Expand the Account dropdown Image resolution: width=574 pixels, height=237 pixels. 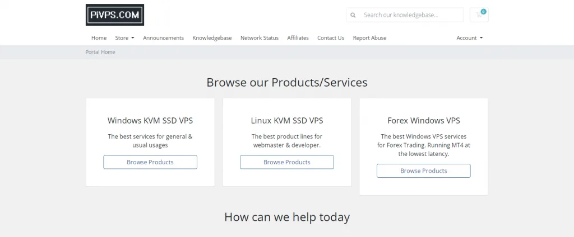(469, 37)
